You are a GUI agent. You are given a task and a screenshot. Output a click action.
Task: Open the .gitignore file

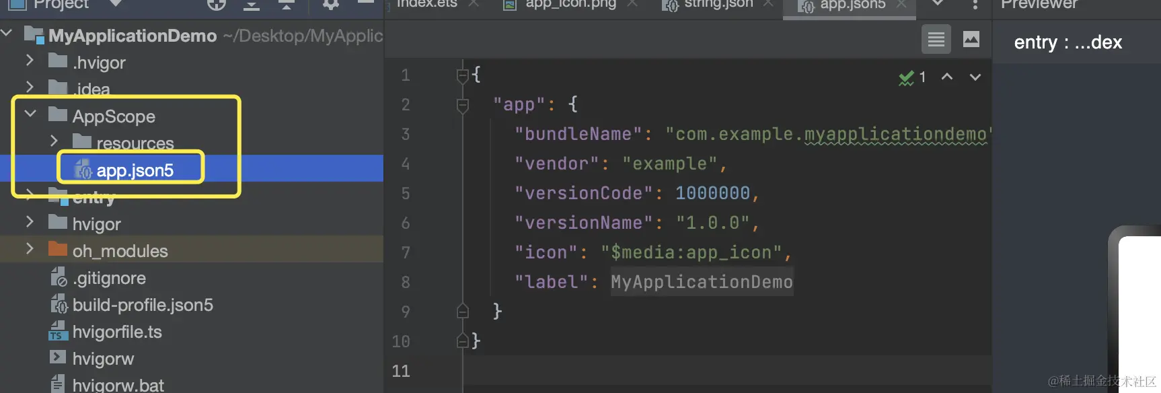pos(109,278)
